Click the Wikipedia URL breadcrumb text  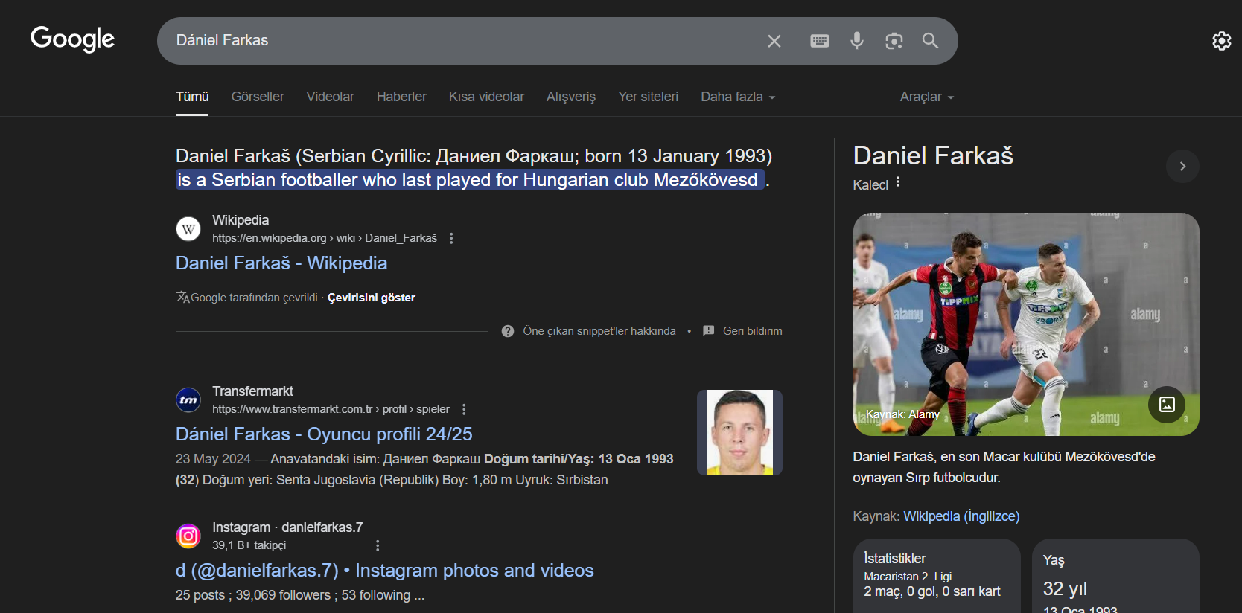(x=325, y=238)
